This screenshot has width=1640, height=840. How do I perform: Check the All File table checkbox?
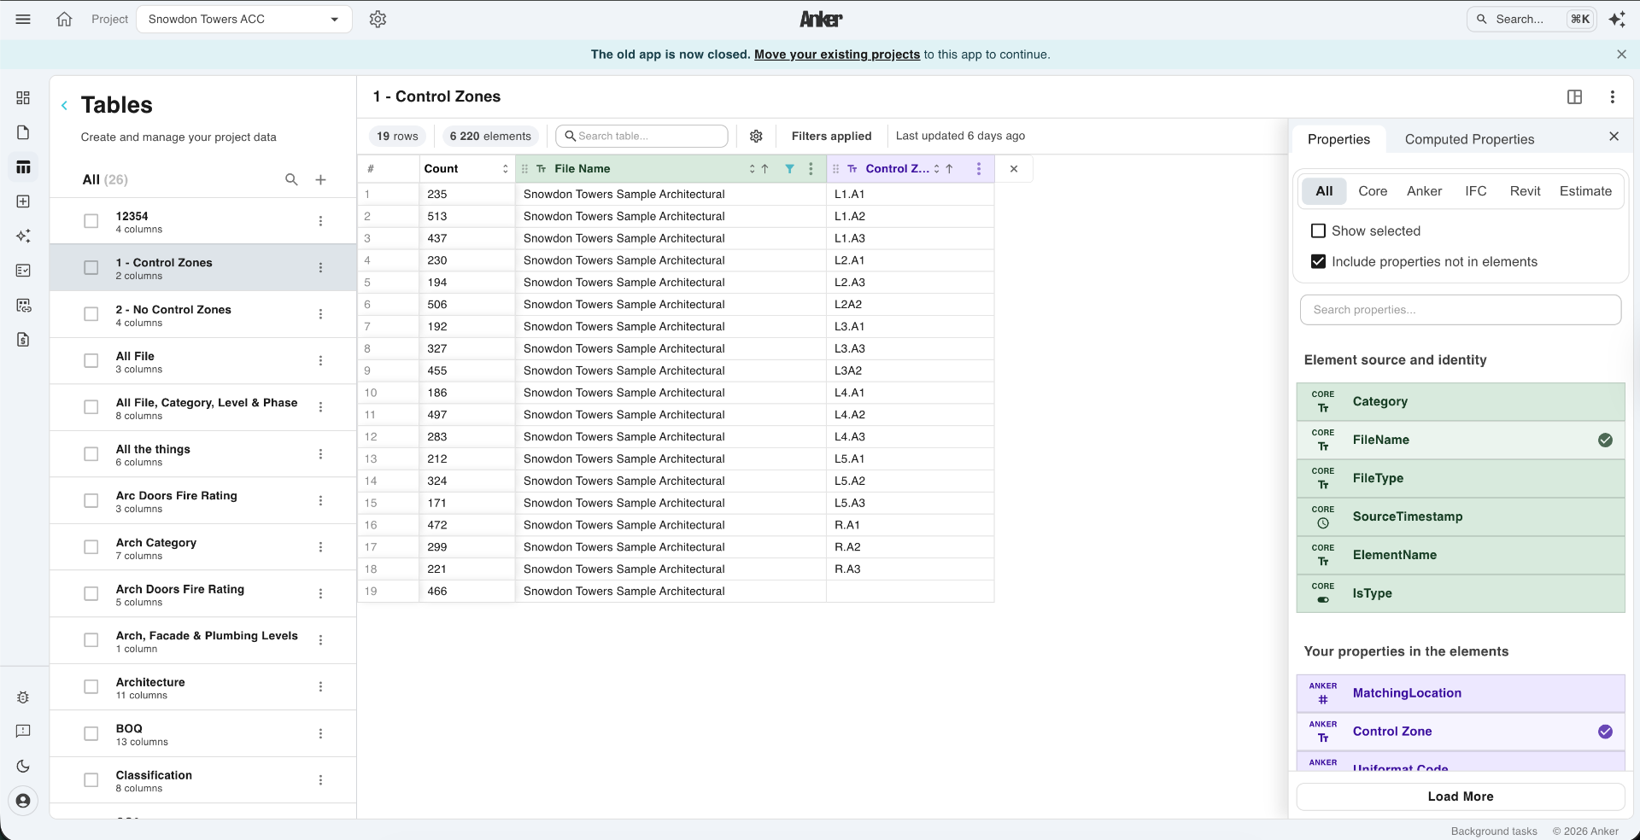coord(91,361)
